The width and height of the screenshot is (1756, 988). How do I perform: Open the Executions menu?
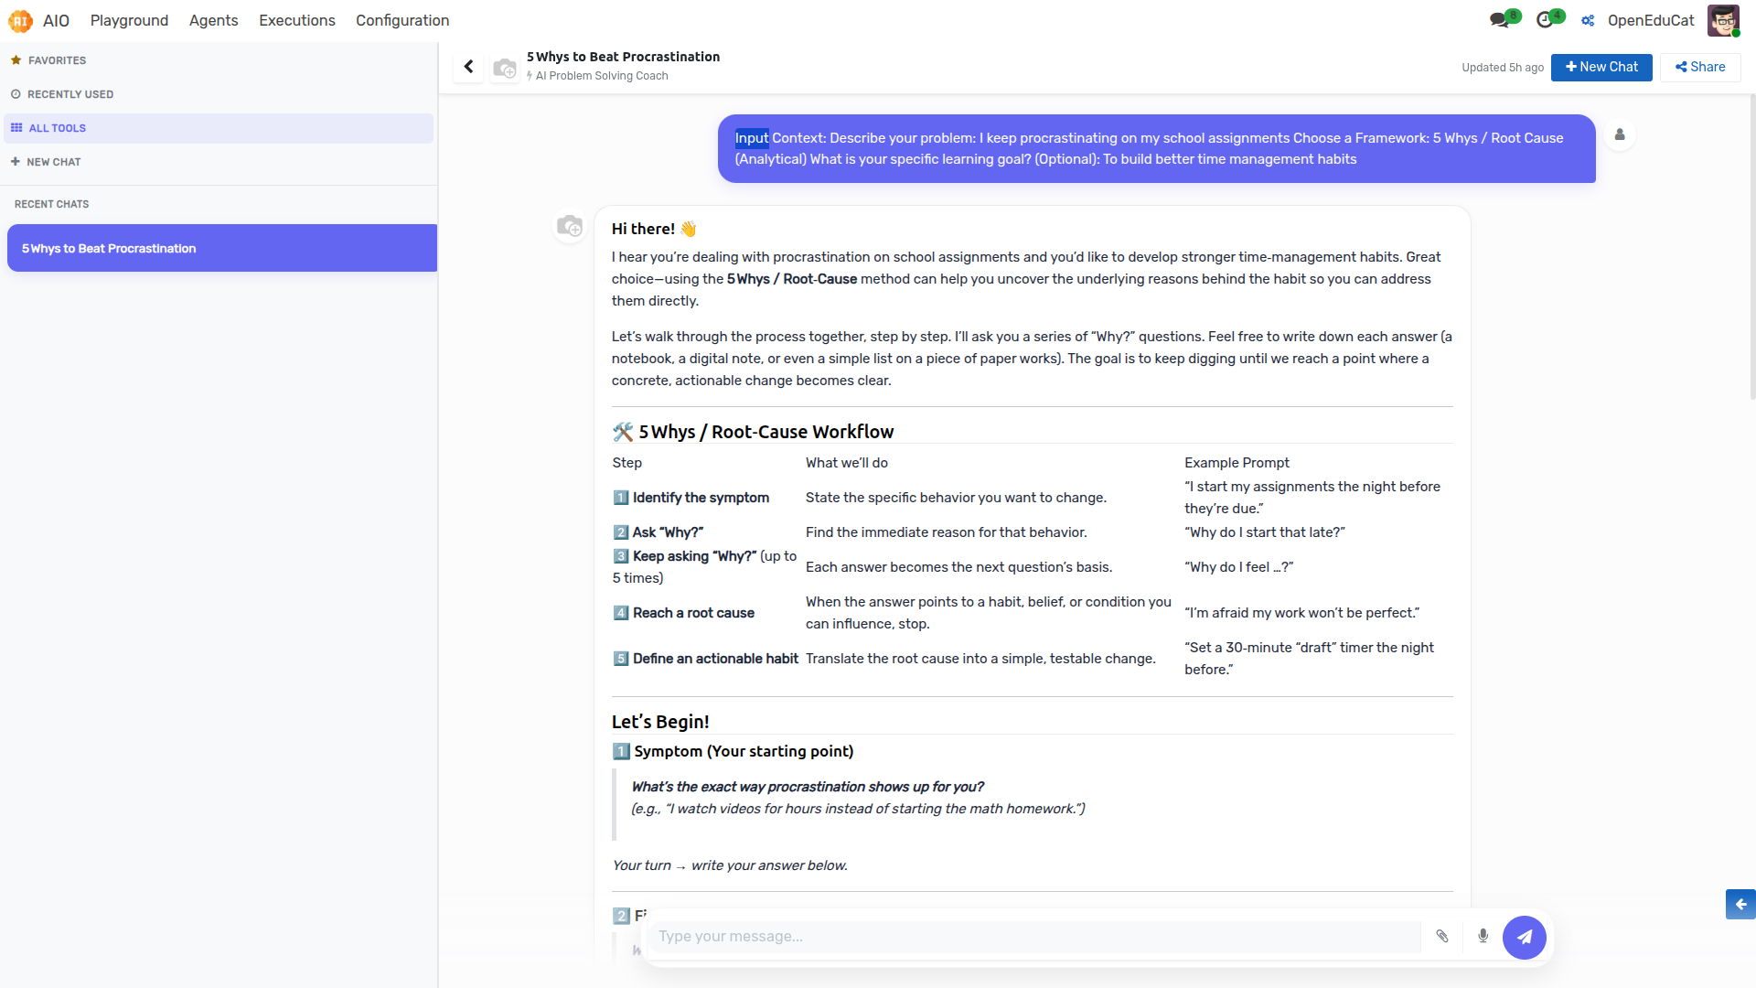coord(296,20)
